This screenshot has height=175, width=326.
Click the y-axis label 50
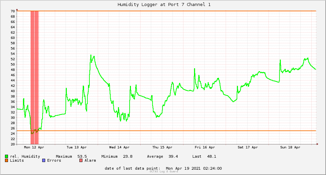tap(13, 64)
